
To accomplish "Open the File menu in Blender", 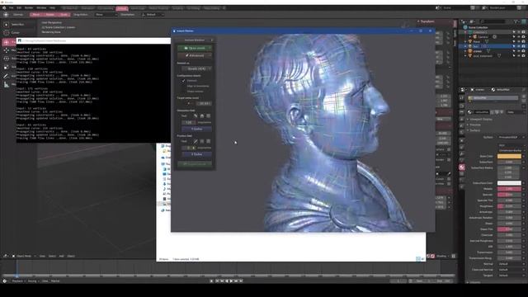I will [11, 7].
